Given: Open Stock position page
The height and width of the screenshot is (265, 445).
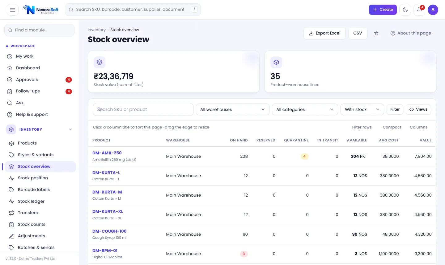Looking at the screenshot, I should pyautogui.click(x=40, y=178).
